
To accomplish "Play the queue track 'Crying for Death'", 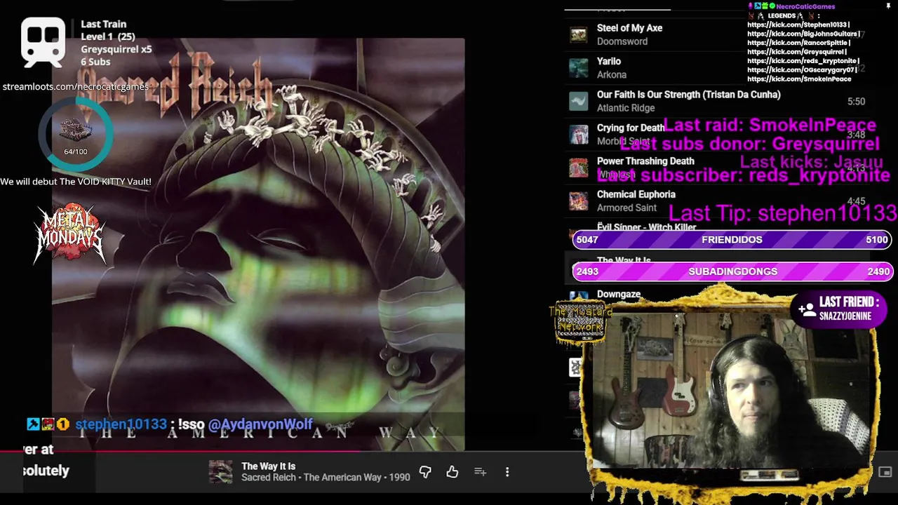I will pos(631,128).
